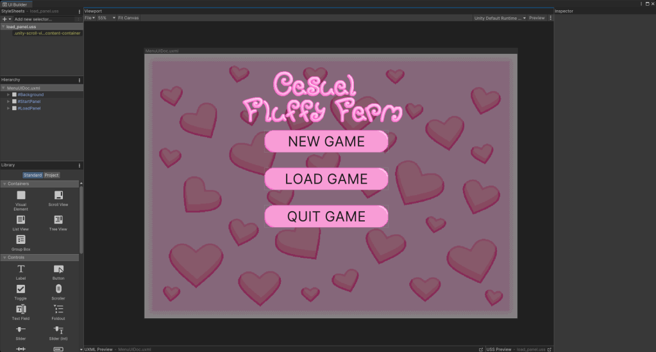Click the MenuUIDoc.uxml canvas header label
This screenshot has height=352, width=656.
pos(162,51)
